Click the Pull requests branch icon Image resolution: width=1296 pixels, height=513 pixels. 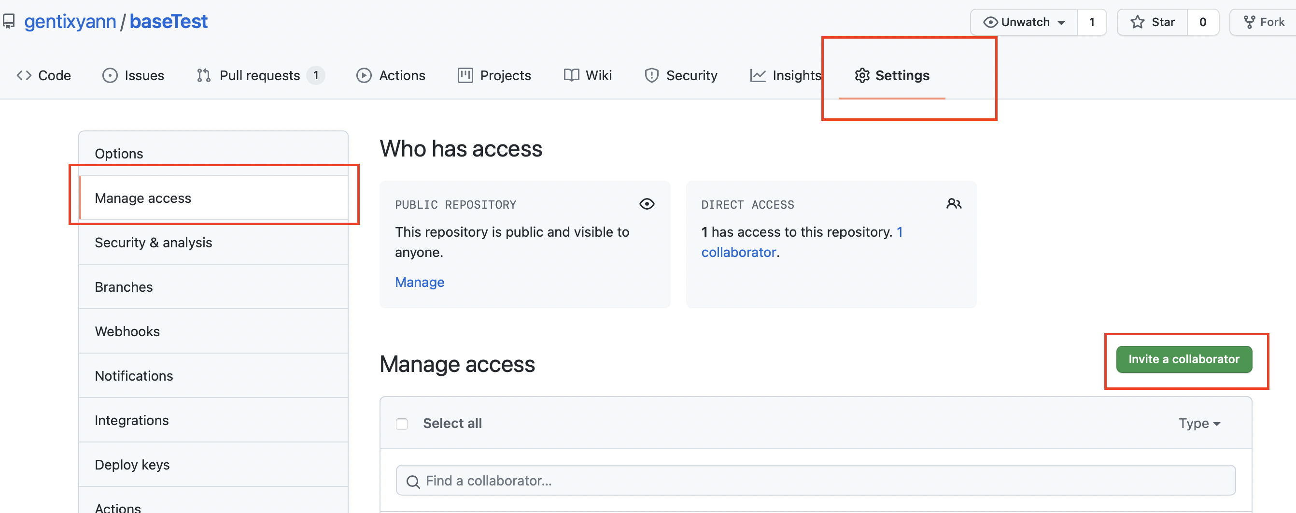(x=204, y=75)
